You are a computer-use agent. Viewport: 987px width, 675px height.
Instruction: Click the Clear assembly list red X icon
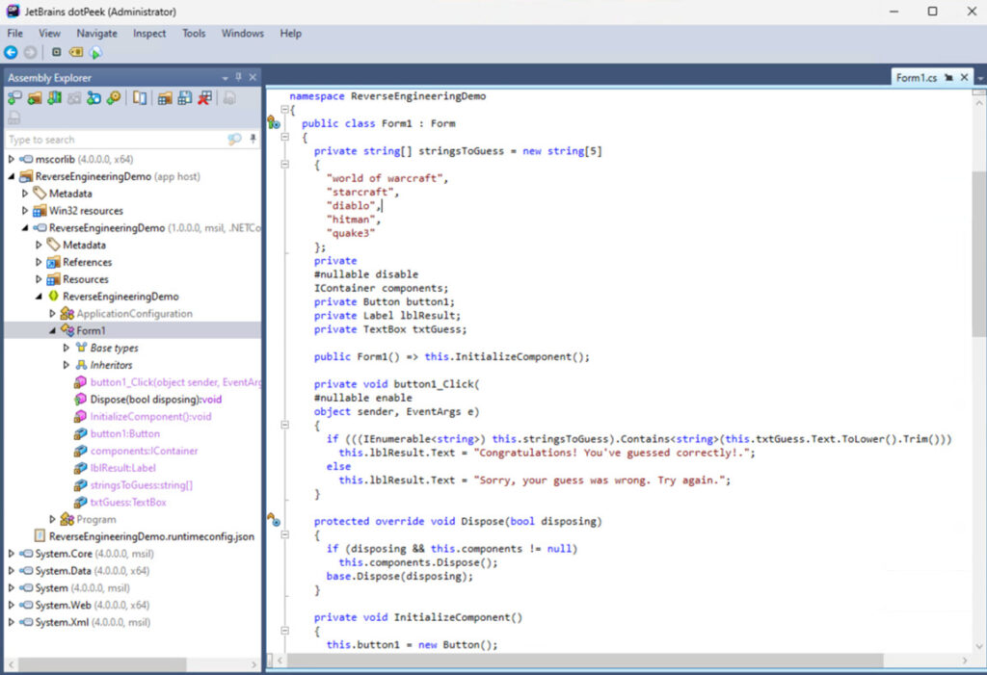pos(204,97)
